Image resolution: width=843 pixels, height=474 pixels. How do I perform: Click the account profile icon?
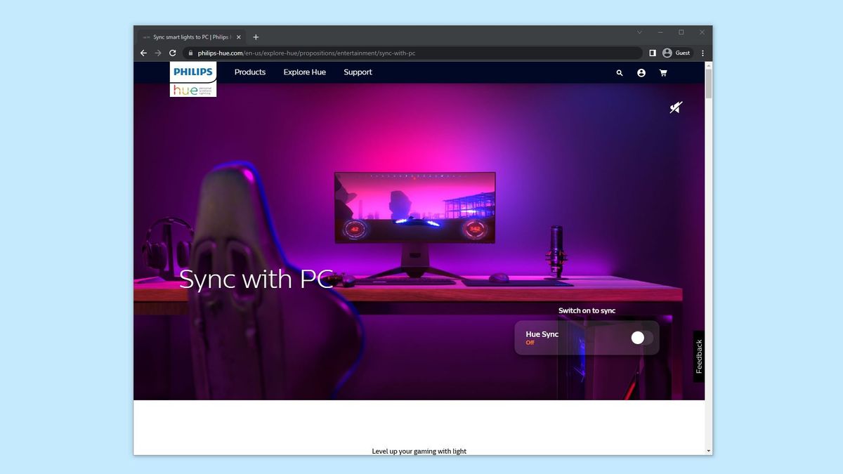(x=641, y=72)
